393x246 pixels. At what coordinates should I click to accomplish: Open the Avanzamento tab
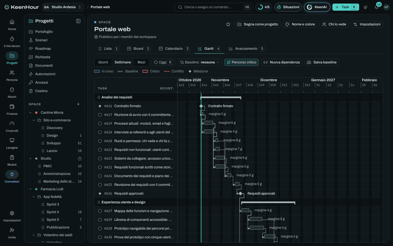pyautogui.click(x=246, y=49)
